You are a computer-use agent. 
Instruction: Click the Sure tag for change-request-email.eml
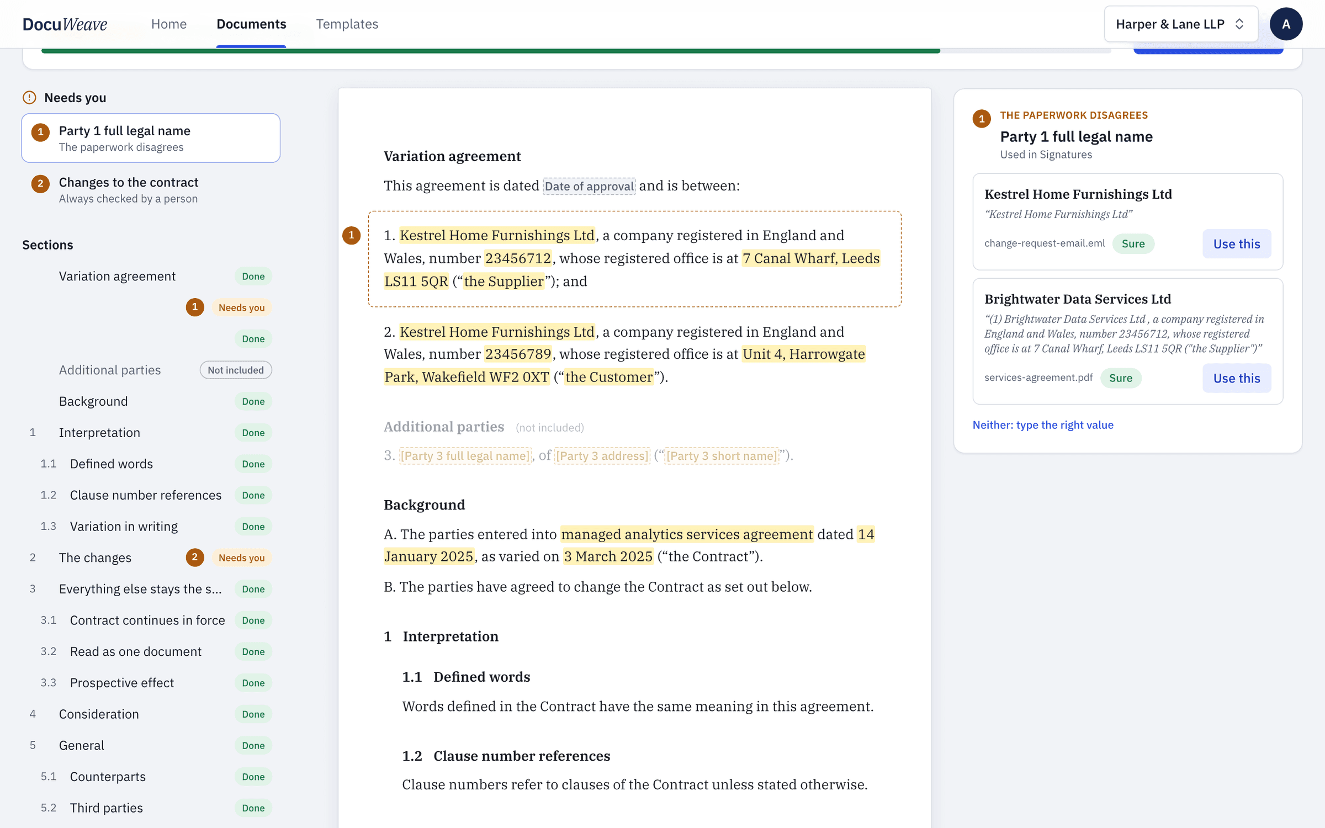(1133, 243)
